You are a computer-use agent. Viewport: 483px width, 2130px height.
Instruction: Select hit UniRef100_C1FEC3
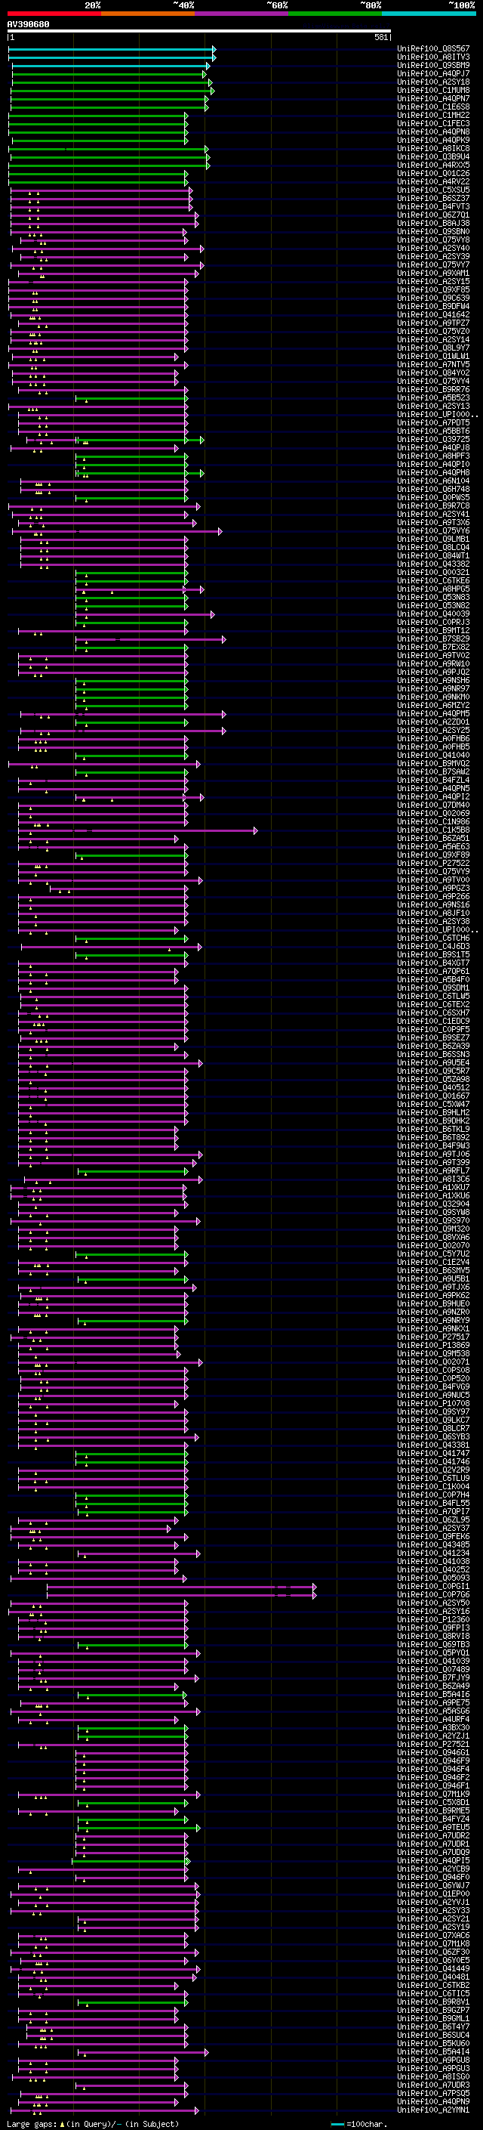(x=433, y=123)
